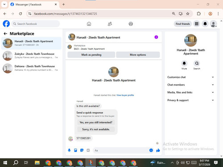
Task: Show hidden tray icons chevron
Action: tap(172, 163)
